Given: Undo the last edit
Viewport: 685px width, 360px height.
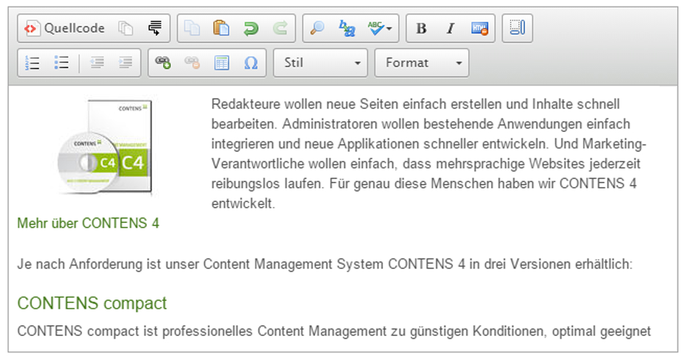Looking at the screenshot, I should click(251, 29).
